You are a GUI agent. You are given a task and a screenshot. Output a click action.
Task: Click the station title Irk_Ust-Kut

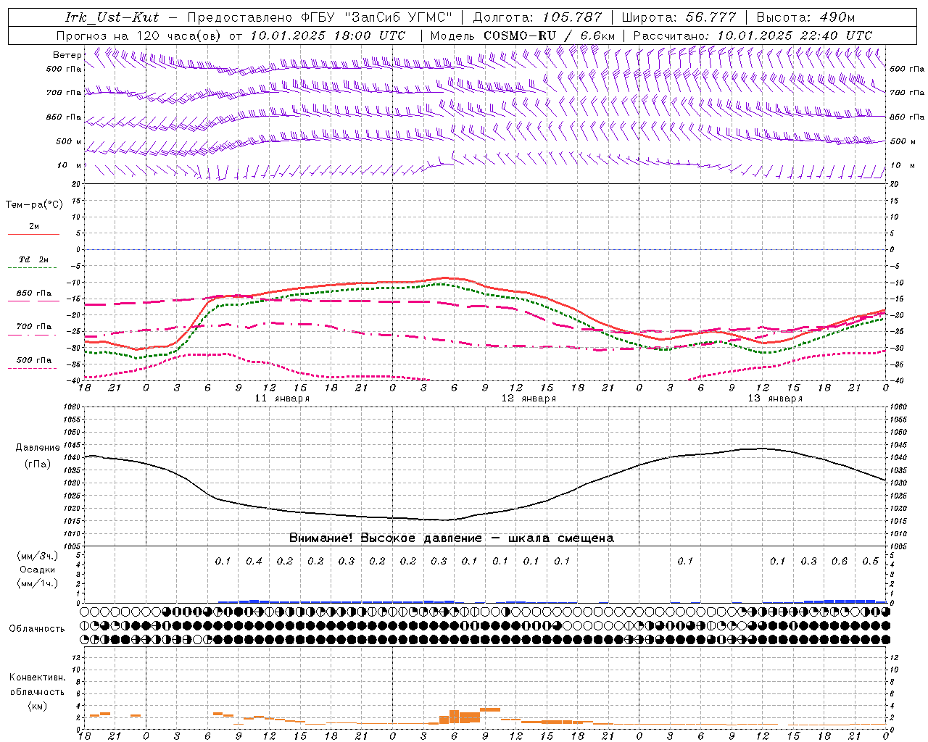point(112,17)
